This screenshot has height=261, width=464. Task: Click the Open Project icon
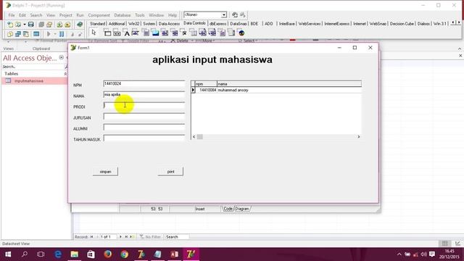[x=49, y=25]
